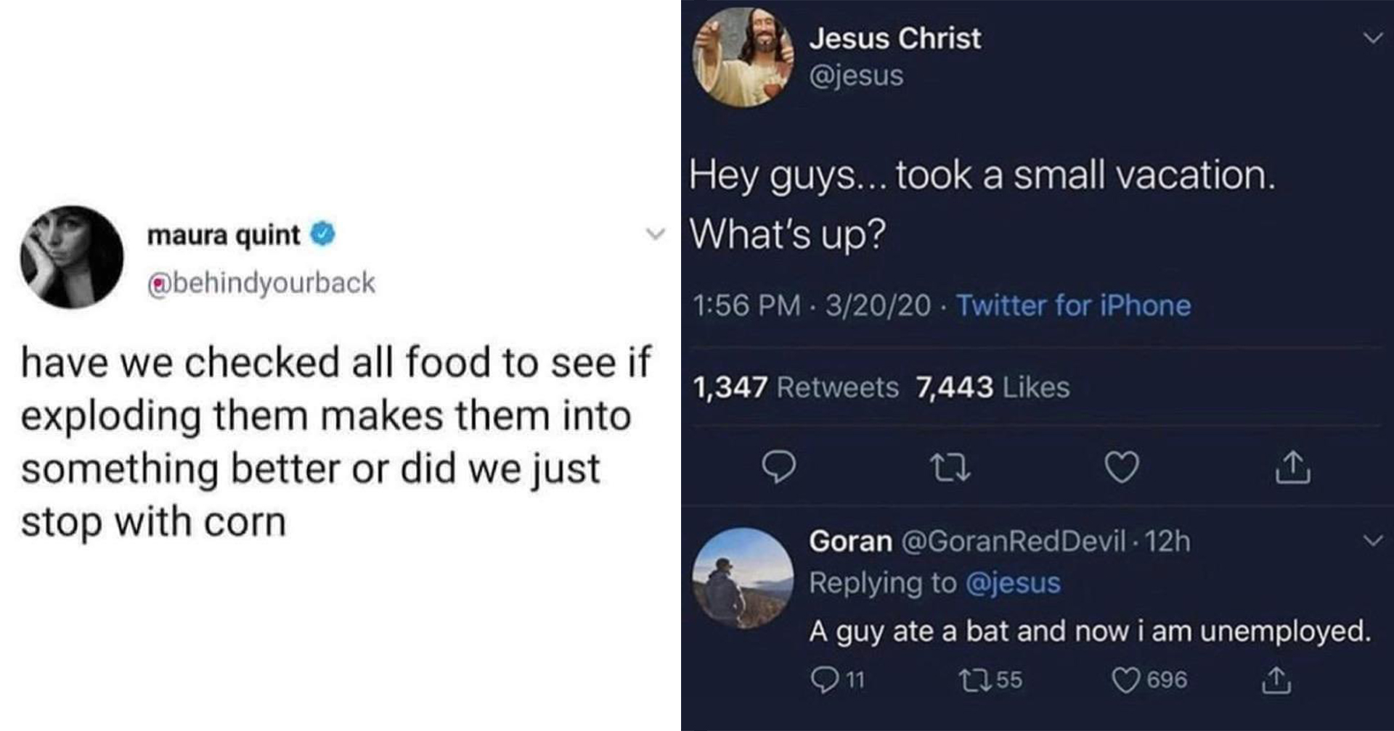The height and width of the screenshot is (731, 1394).
Task: Share Goran's reply using the upload icon
Action: pos(1274,680)
